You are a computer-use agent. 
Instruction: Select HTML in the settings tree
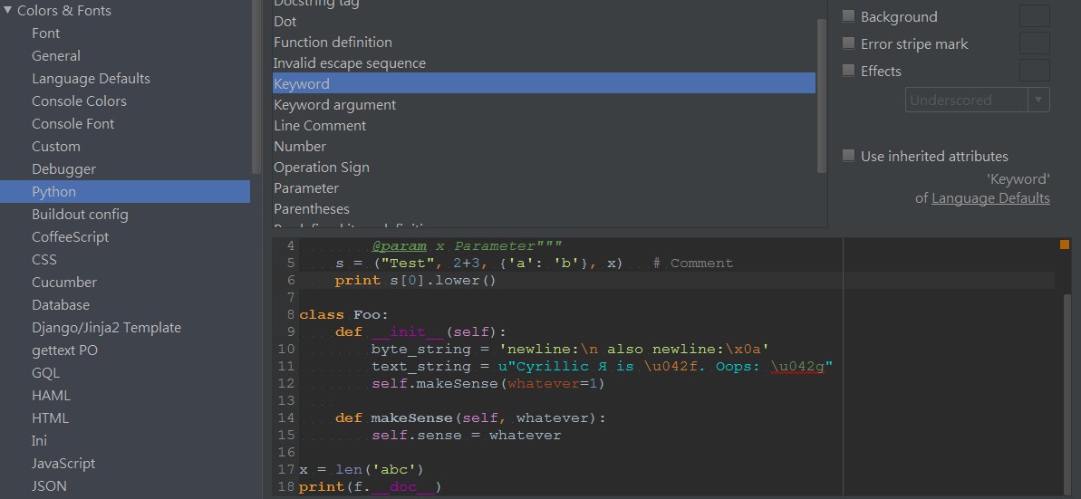click(x=51, y=418)
